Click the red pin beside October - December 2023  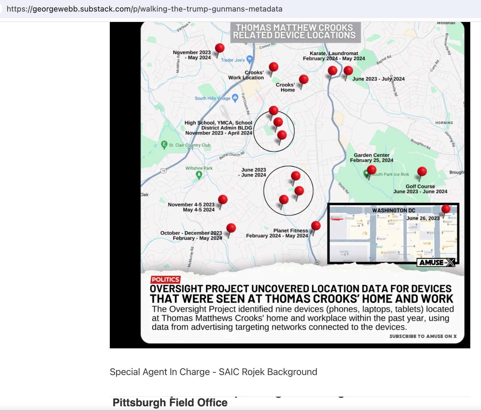(231, 229)
